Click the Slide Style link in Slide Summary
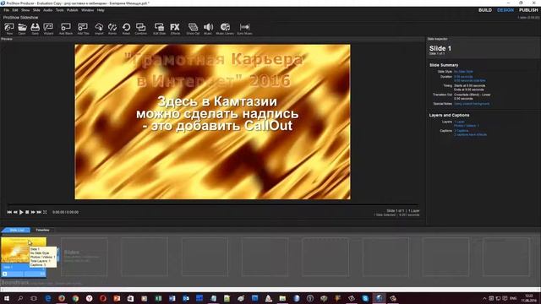Screen dimensions: 541x304 click(x=463, y=72)
